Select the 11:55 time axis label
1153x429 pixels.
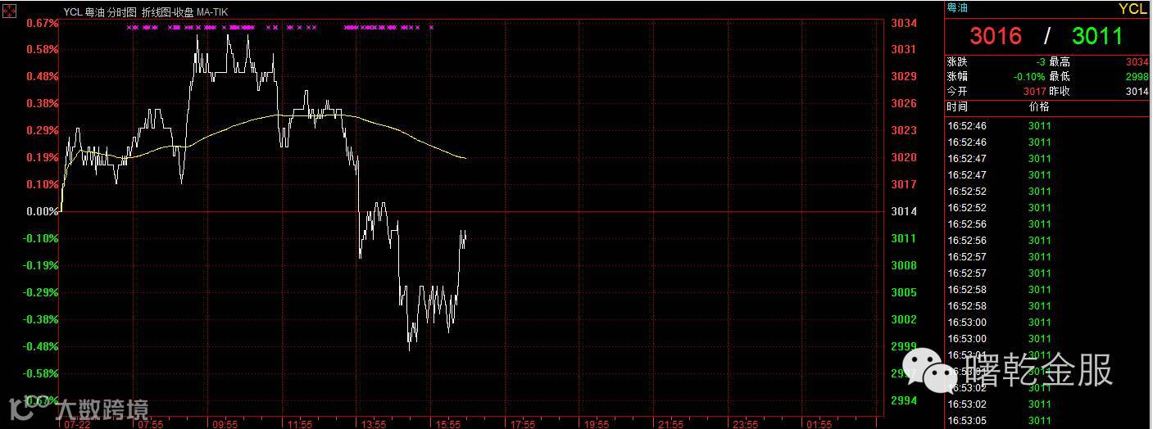tap(300, 424)
